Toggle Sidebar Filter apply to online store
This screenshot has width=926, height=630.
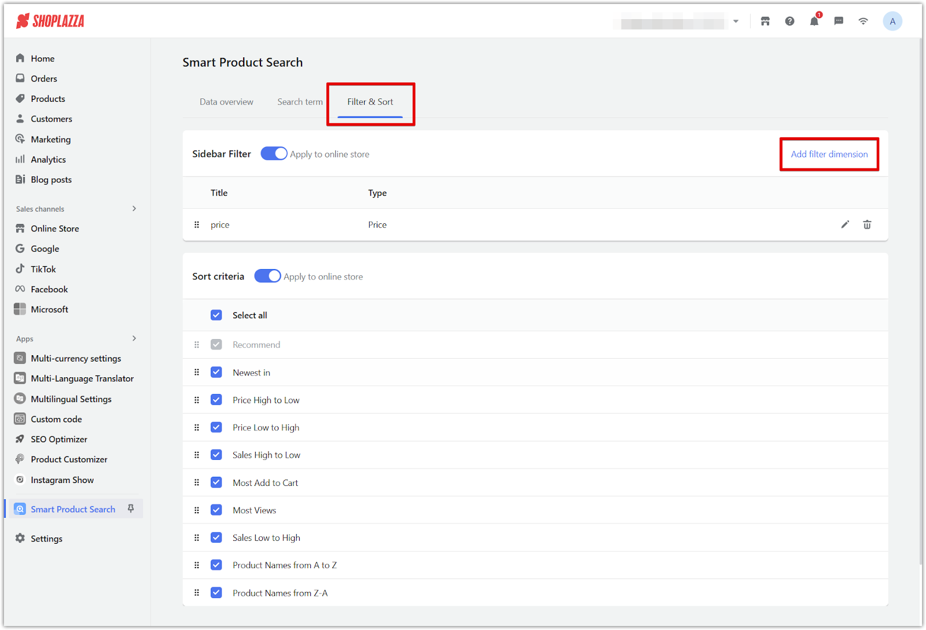(x=274, y=154)
